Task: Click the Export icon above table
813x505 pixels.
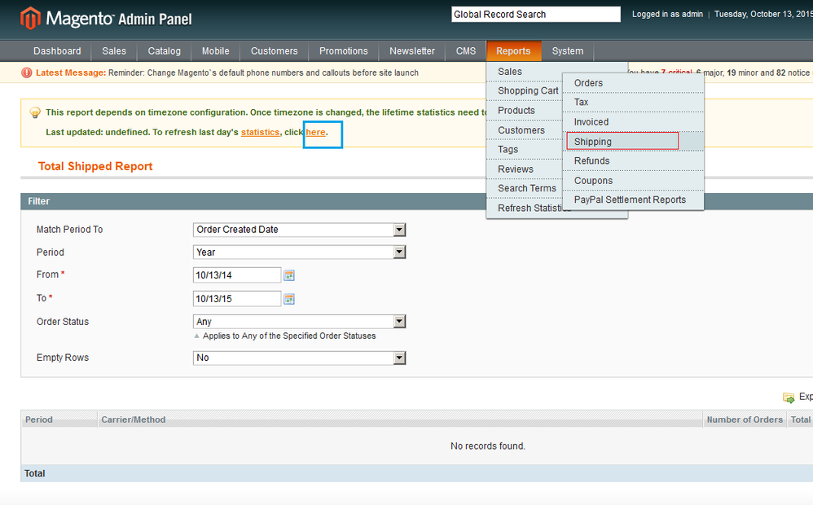Action: click(789, 397)
